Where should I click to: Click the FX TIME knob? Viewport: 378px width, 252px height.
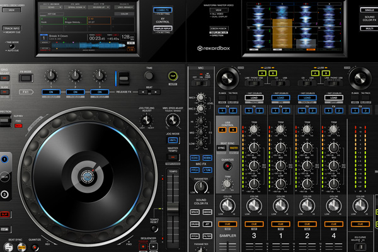[x=149, y=76]
